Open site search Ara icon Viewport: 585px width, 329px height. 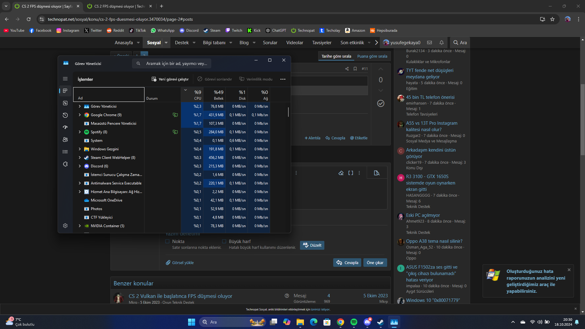coord(460,43)
